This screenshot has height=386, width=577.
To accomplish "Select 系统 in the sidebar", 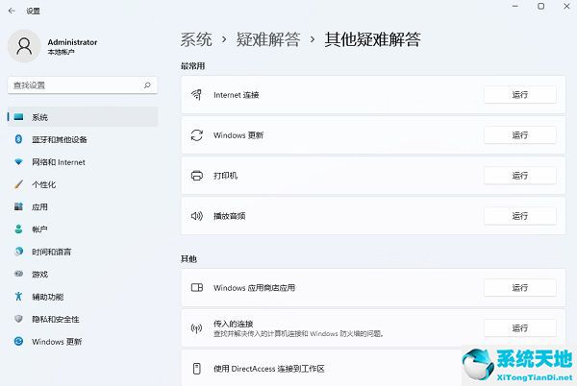I will (39, 117).
